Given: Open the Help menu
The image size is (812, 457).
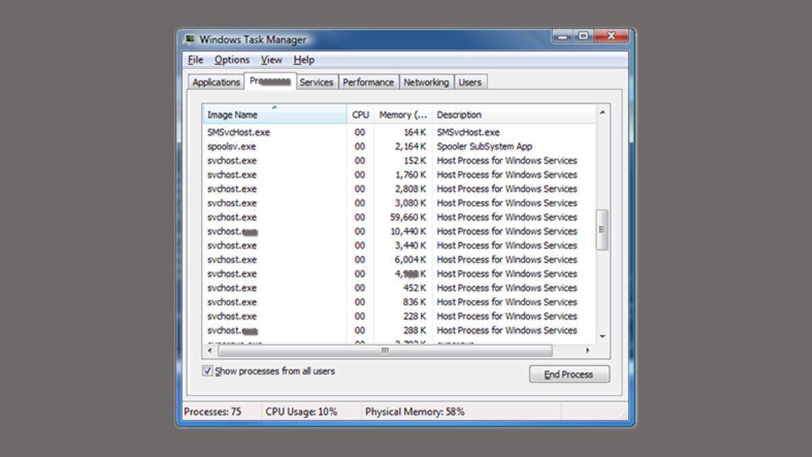Looking at the screenshot, I should point(304,60).
